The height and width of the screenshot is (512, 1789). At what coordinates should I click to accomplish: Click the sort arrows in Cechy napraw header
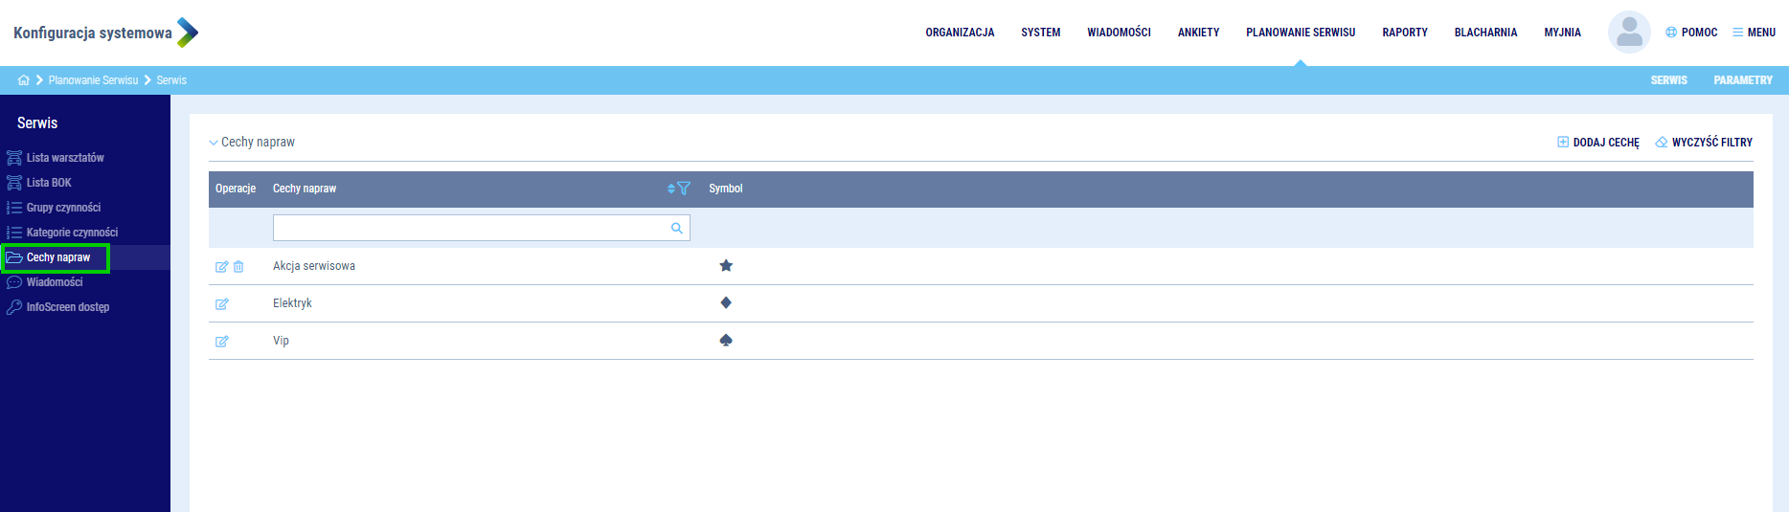671,189
